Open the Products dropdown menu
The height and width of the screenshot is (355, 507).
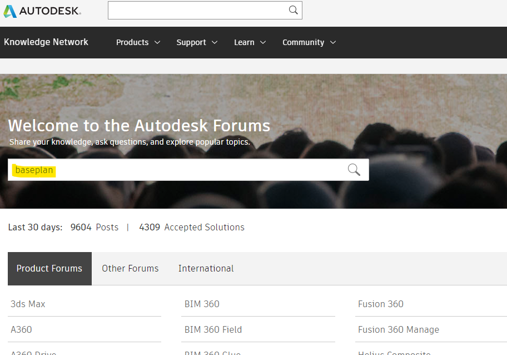click(x=137, y=42)
